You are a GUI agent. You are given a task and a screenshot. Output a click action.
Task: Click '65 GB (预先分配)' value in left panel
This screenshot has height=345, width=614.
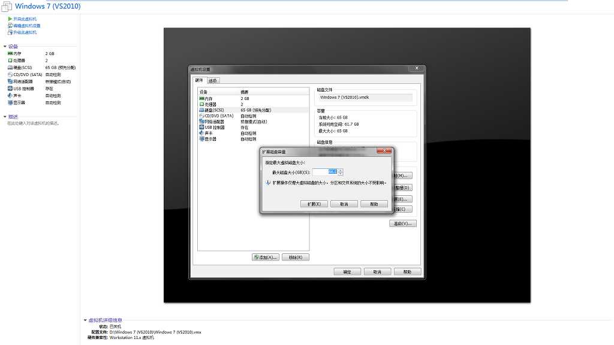(x=61, y=68)
